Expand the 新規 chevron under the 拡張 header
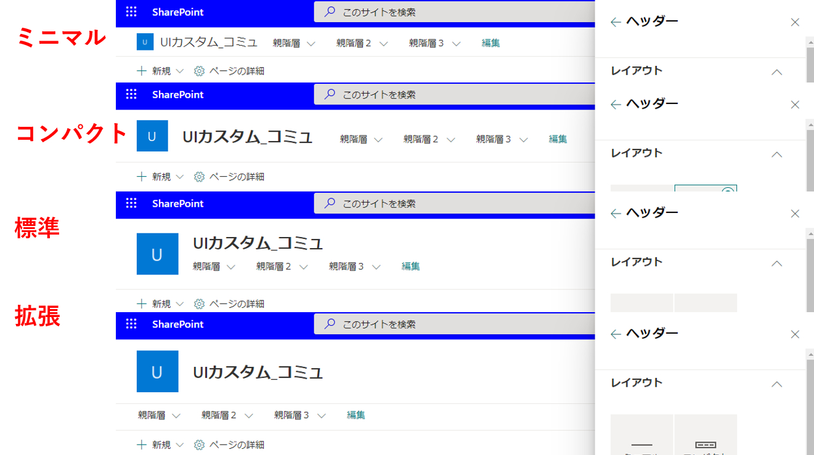 (180, 445)
